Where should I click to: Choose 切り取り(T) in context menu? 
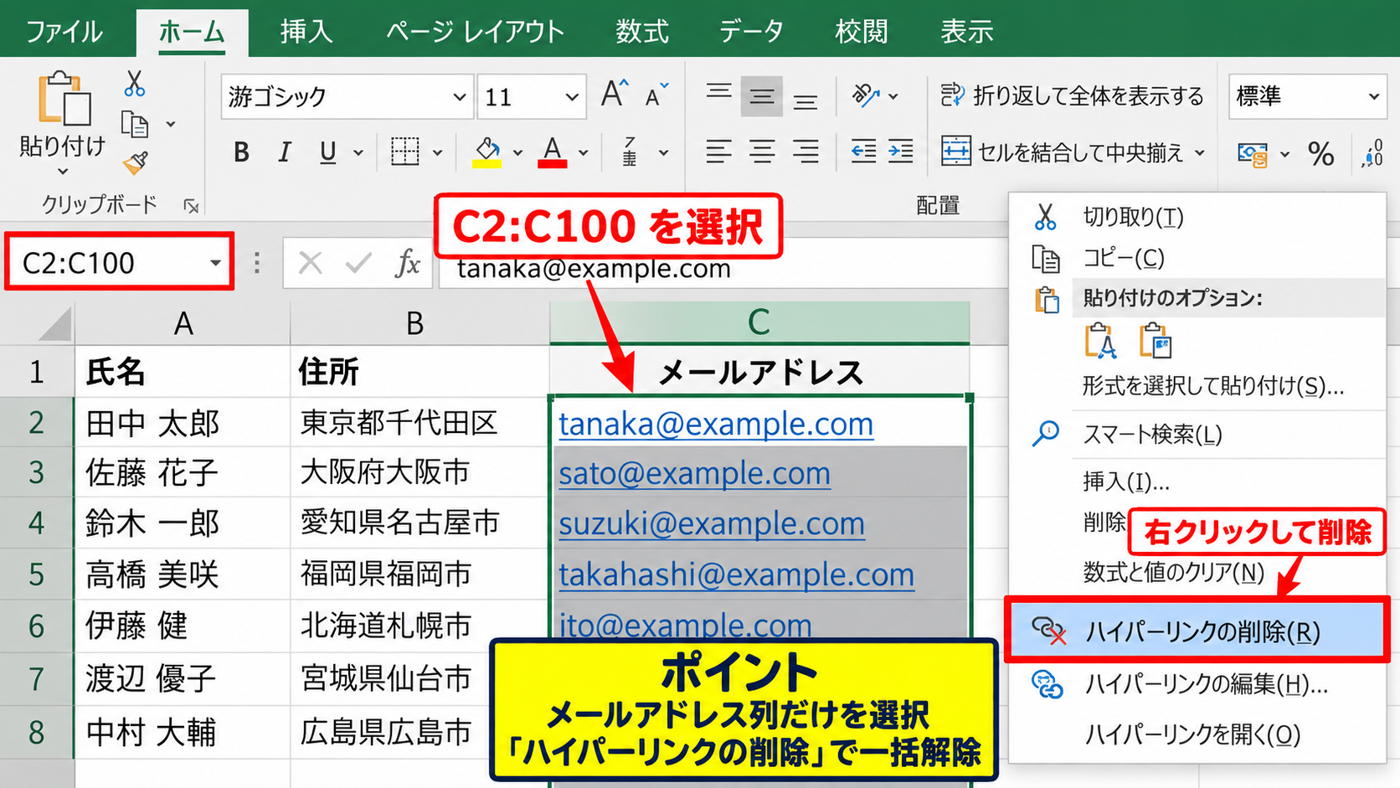[x=1197, y=217]
